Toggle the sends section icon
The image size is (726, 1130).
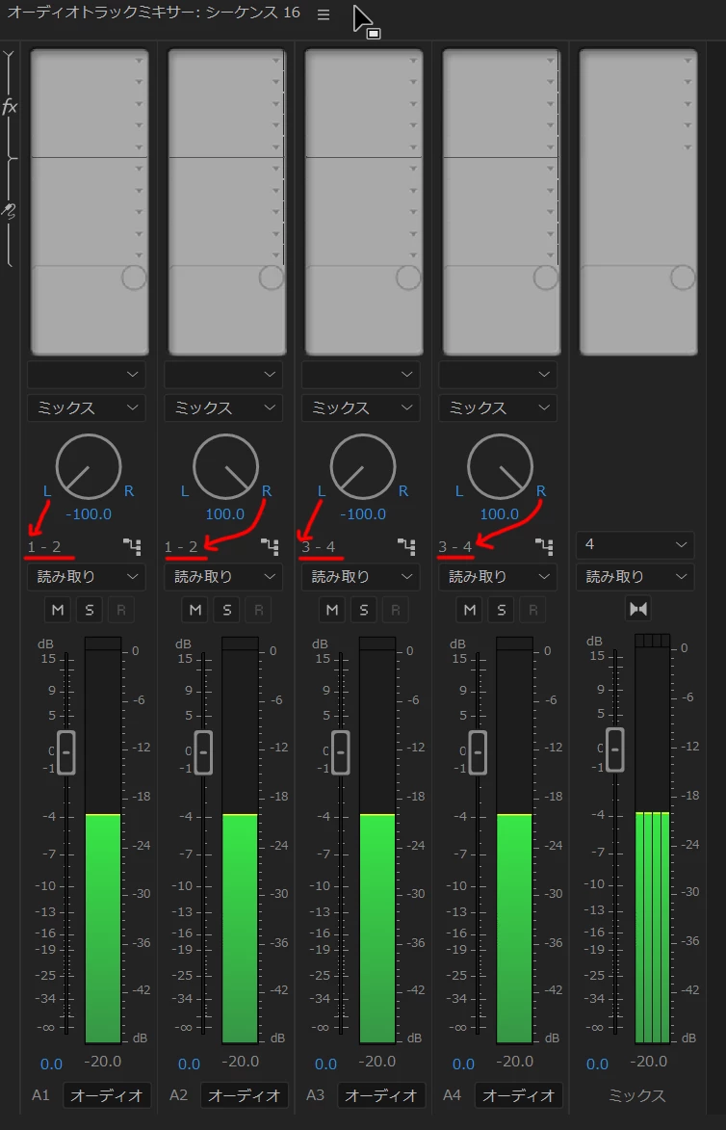click(x=10, y=211)
